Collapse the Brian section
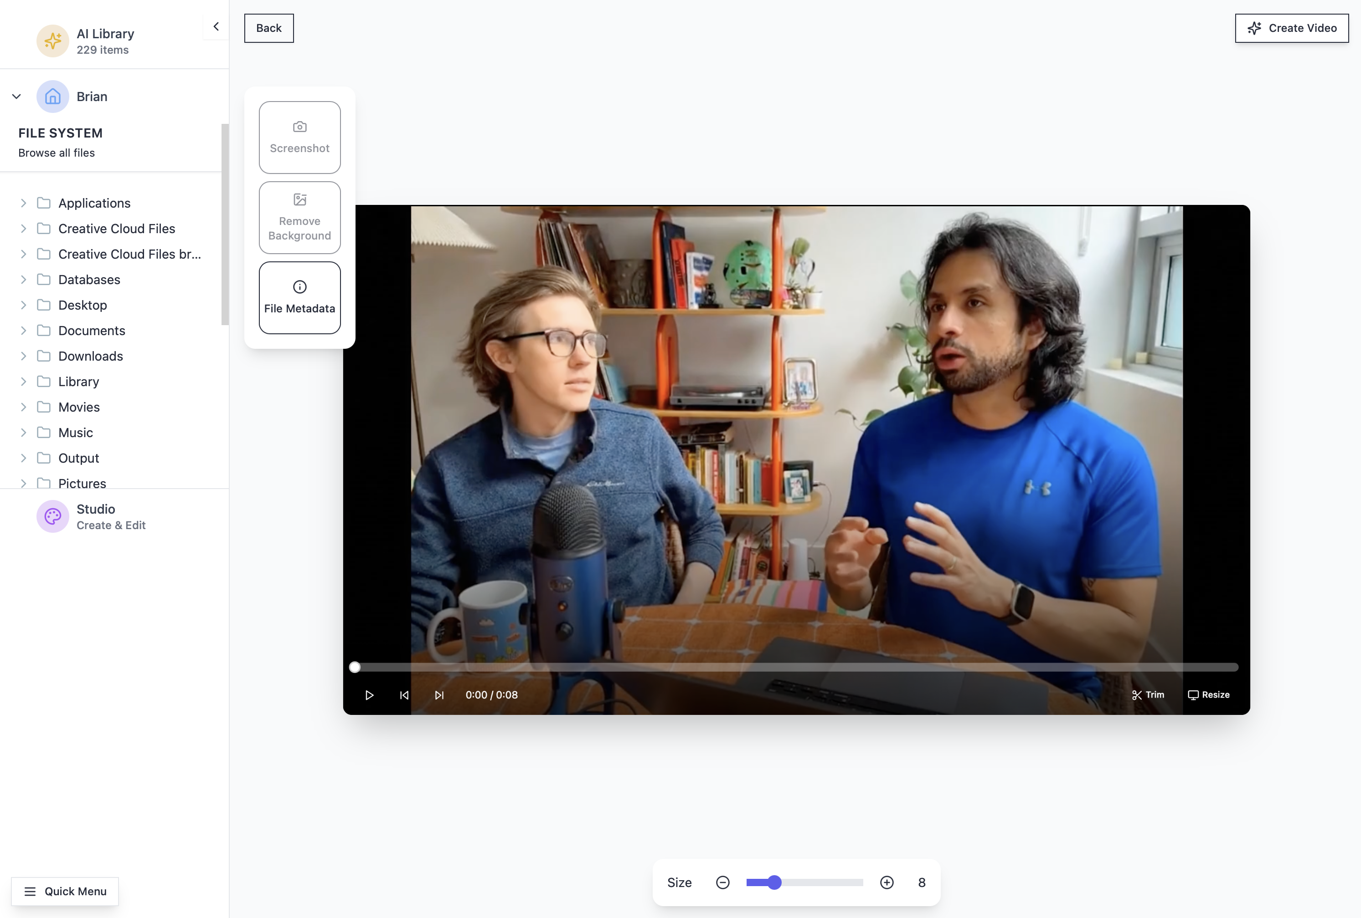 coord(16,97)
